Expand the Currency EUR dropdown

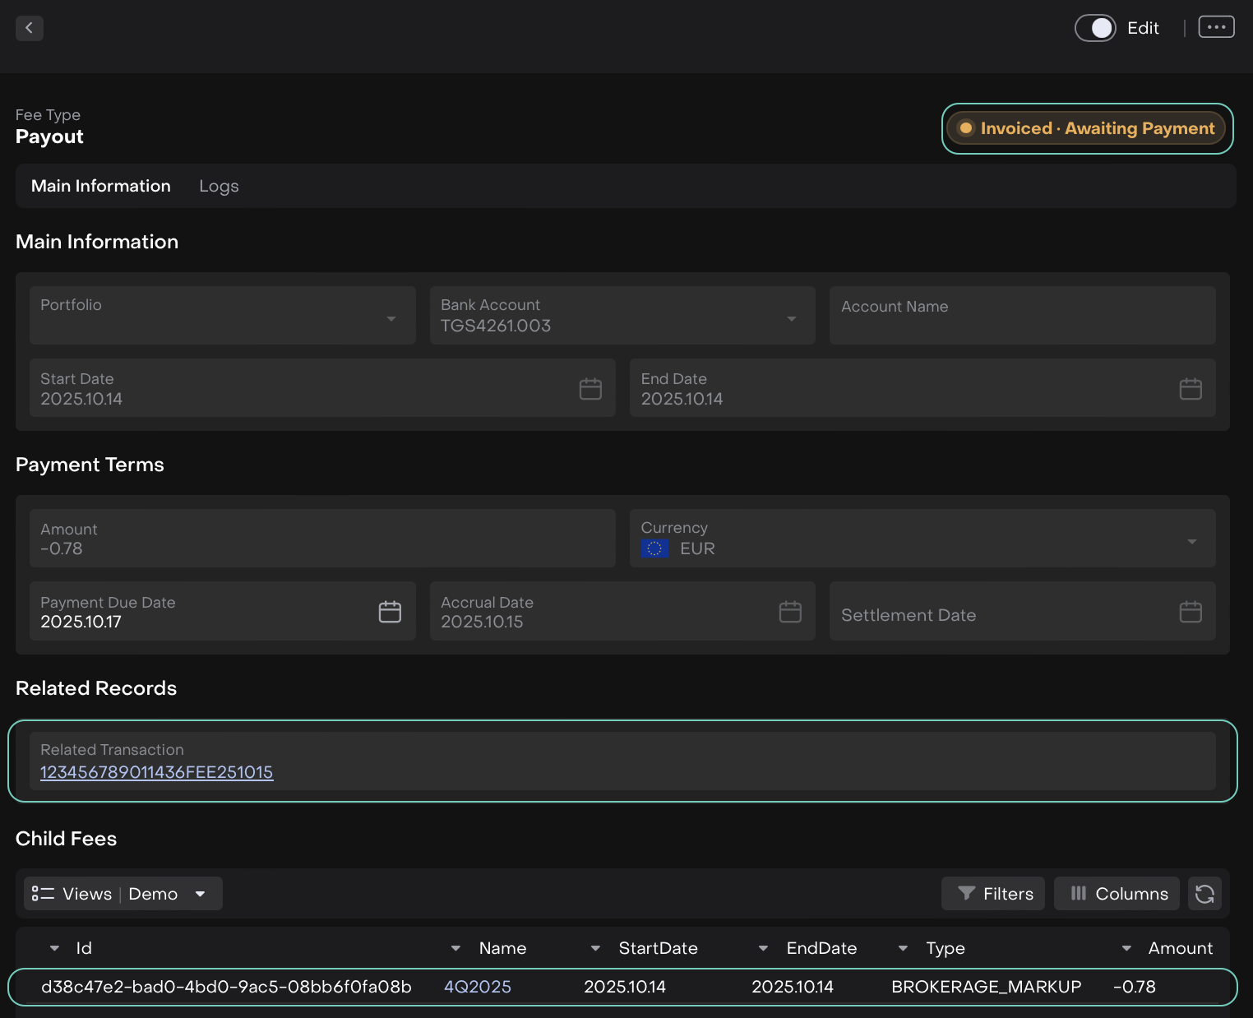click(1191, 541)
